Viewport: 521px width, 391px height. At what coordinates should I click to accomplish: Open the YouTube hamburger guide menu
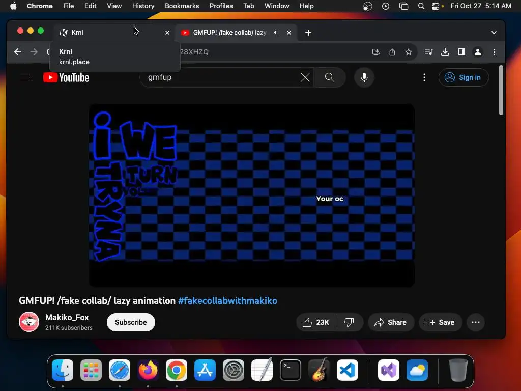(x=25, y=77)
